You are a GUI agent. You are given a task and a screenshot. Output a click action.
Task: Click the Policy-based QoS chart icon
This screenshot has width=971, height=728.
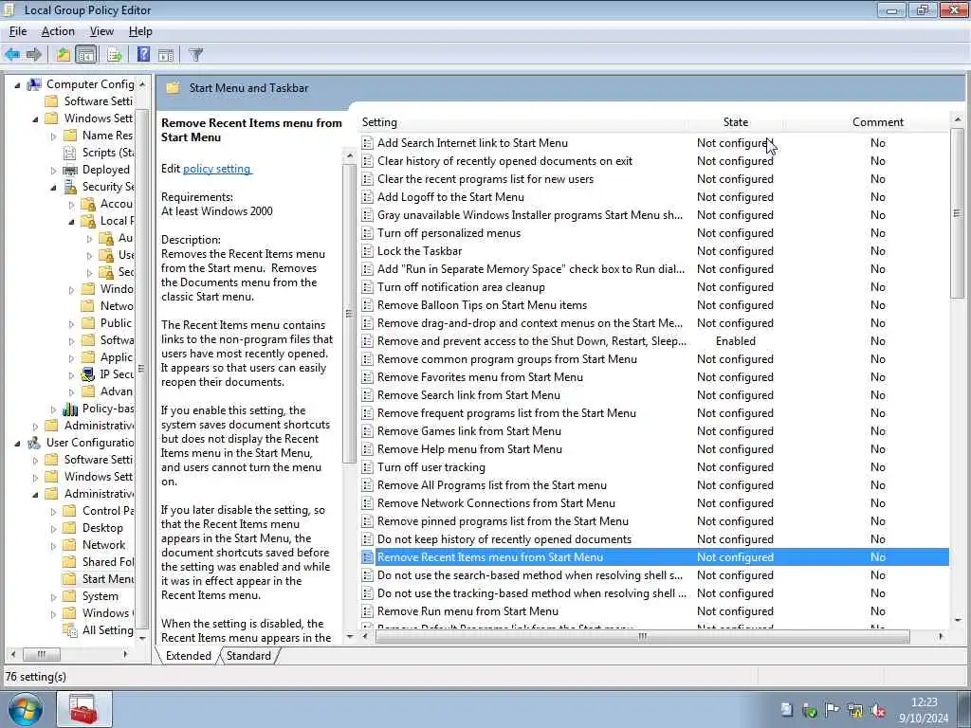(70, 409)
